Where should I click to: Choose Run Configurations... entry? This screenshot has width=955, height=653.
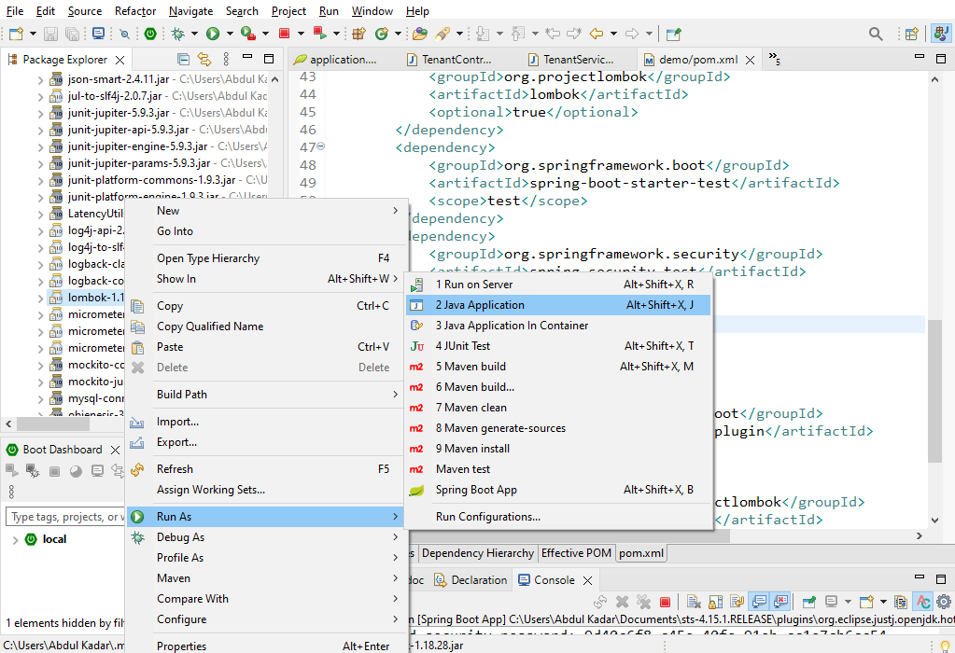(488, 517)
